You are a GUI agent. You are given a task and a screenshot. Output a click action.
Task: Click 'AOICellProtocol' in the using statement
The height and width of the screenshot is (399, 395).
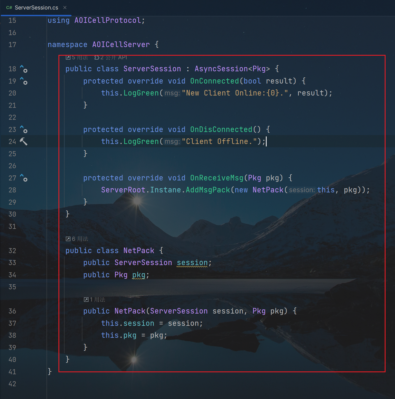pos(108,20)
